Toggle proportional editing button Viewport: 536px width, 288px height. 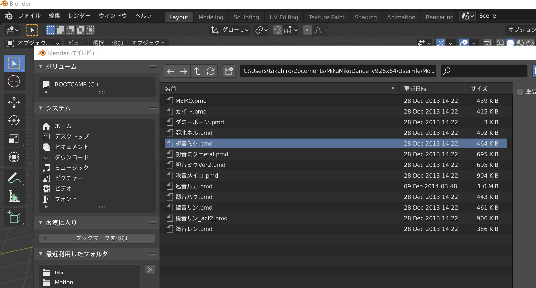(x=307, y=30)
